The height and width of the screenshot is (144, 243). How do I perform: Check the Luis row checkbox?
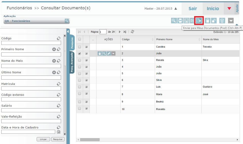pos(79,87)
